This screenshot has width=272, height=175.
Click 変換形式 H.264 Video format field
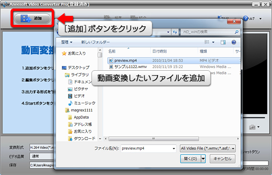[42, 148]
